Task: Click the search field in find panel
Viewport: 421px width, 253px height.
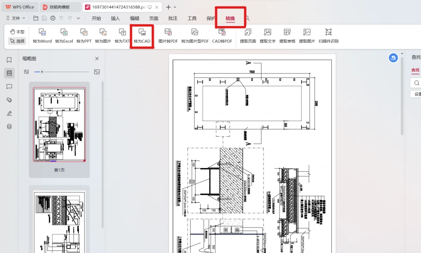Action: coord(416,83)
